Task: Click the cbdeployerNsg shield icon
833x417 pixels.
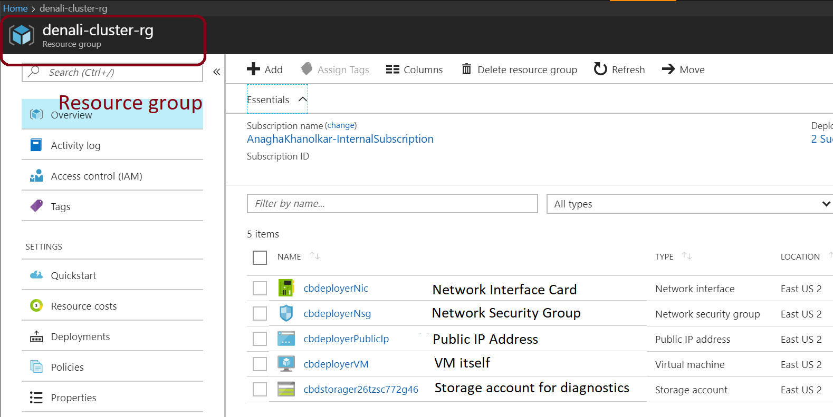Action: [286, 313]
